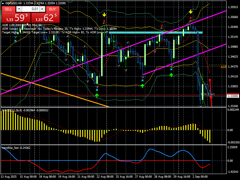Viewport: 240px width, 180px height.
Task: Click the 1.33855 price axis label
Action: coord(233,86)
